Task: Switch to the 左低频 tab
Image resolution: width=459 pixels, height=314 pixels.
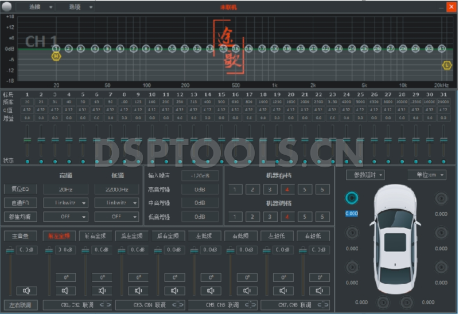Action: 204,236
